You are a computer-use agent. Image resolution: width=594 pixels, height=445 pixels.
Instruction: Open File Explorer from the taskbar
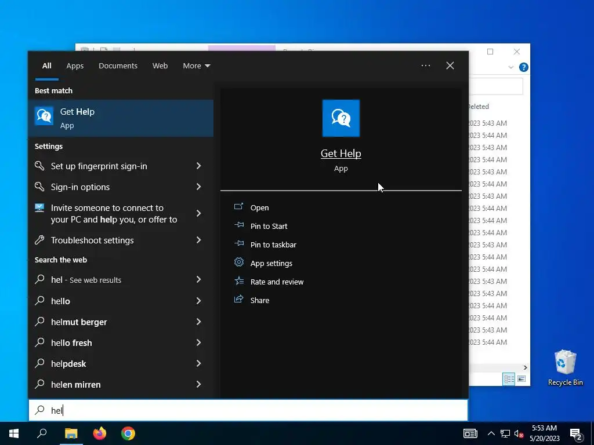[71, 433]
